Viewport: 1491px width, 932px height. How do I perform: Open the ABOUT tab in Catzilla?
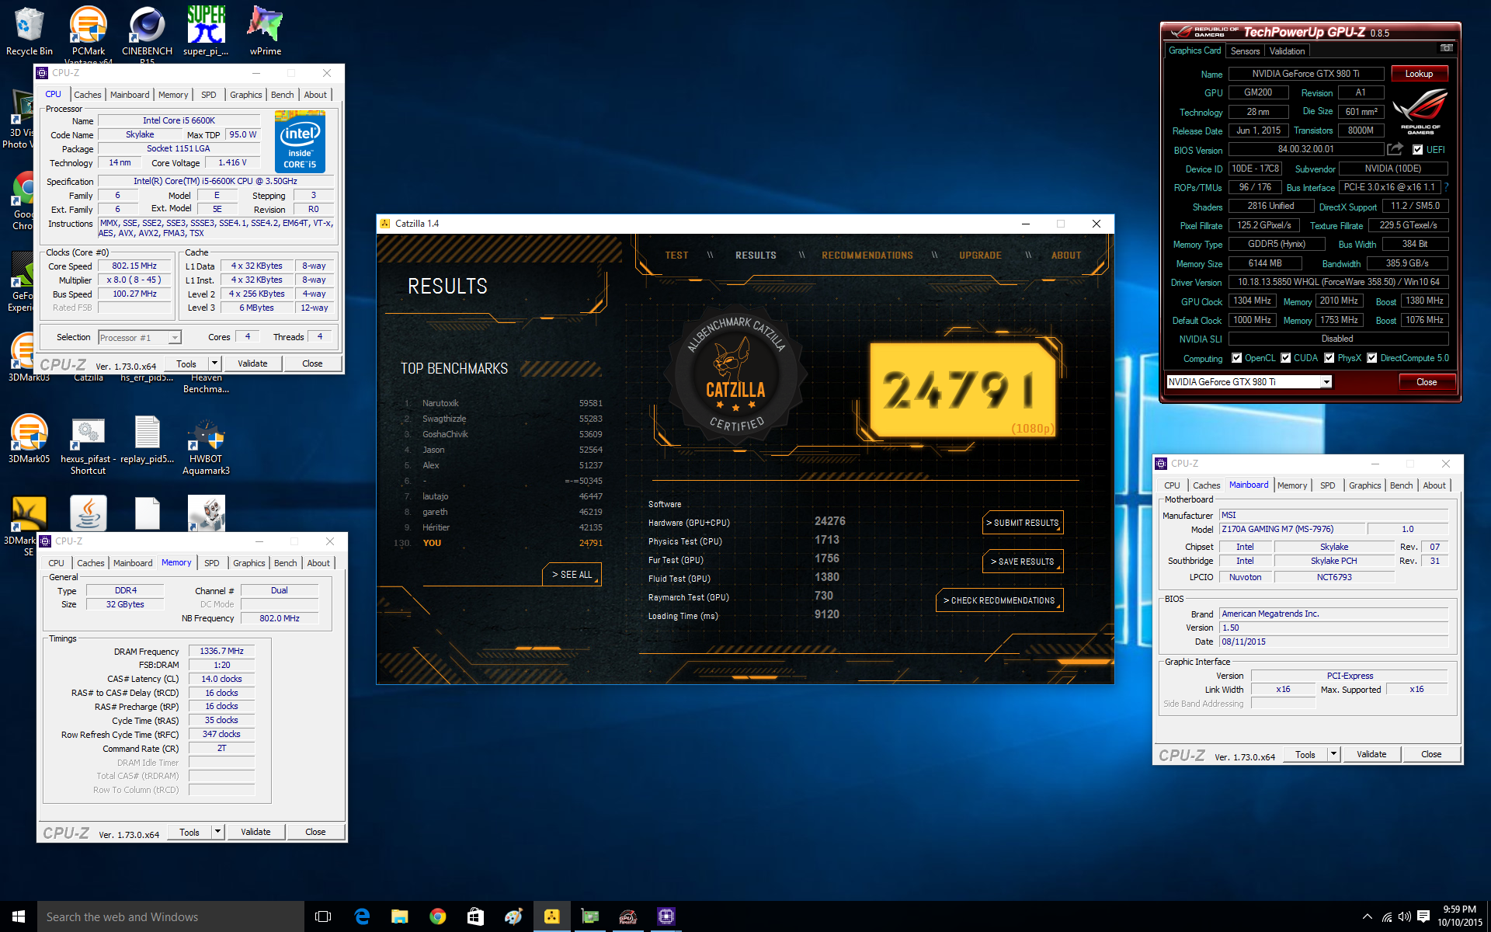click(x=1066, y=256)
